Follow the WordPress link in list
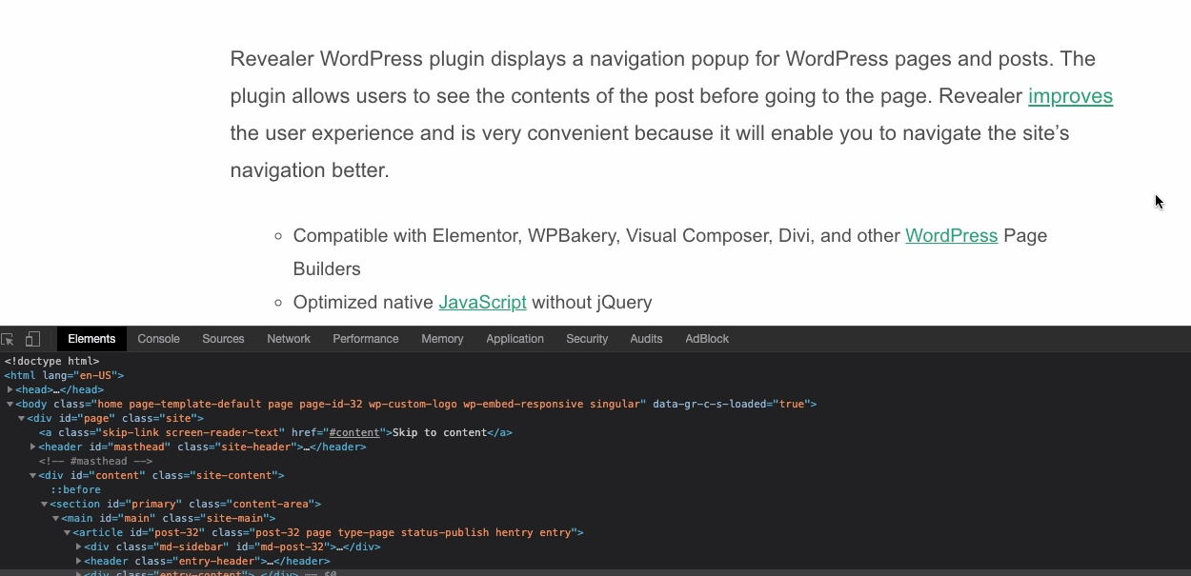 point(951,235)
